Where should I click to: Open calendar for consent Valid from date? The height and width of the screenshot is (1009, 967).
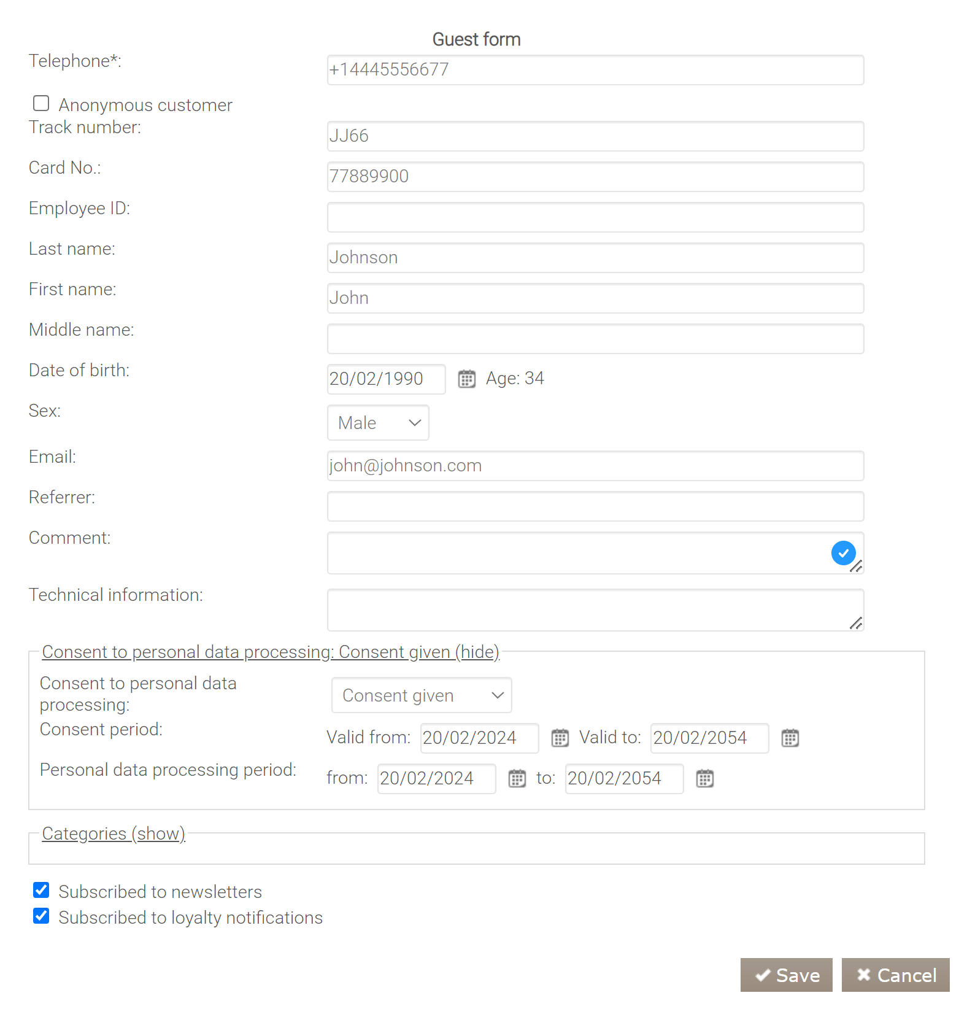(x=560, y=738)
